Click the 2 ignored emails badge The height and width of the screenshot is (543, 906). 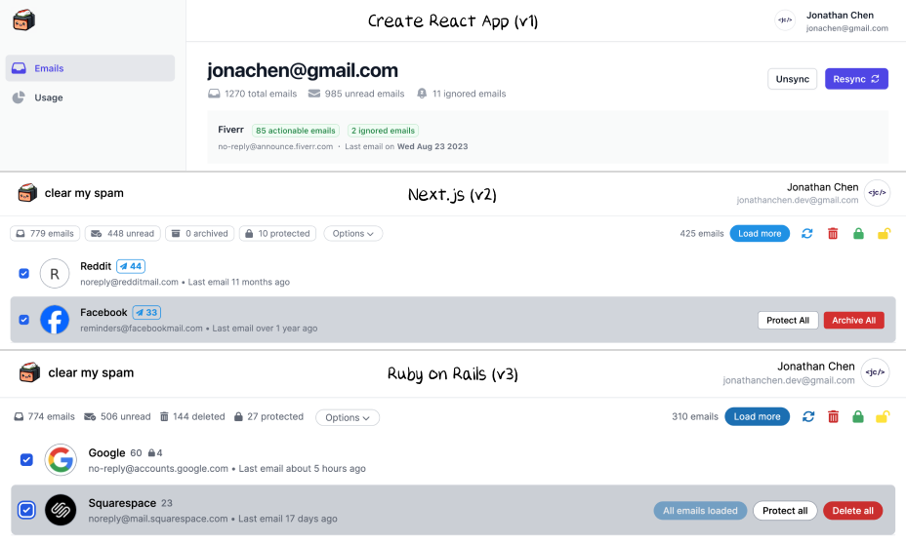pos(383,131)
